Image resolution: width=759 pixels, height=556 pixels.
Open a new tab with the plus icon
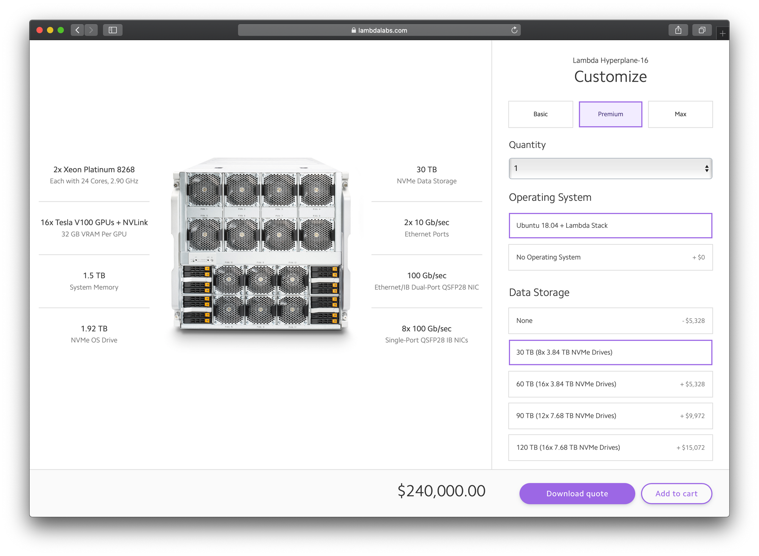723,33
